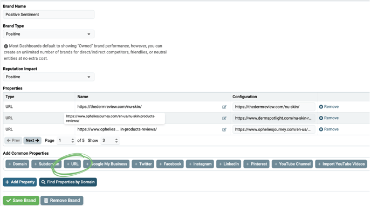
Task: Click info icon beside dashboards note
Action: 6,46
